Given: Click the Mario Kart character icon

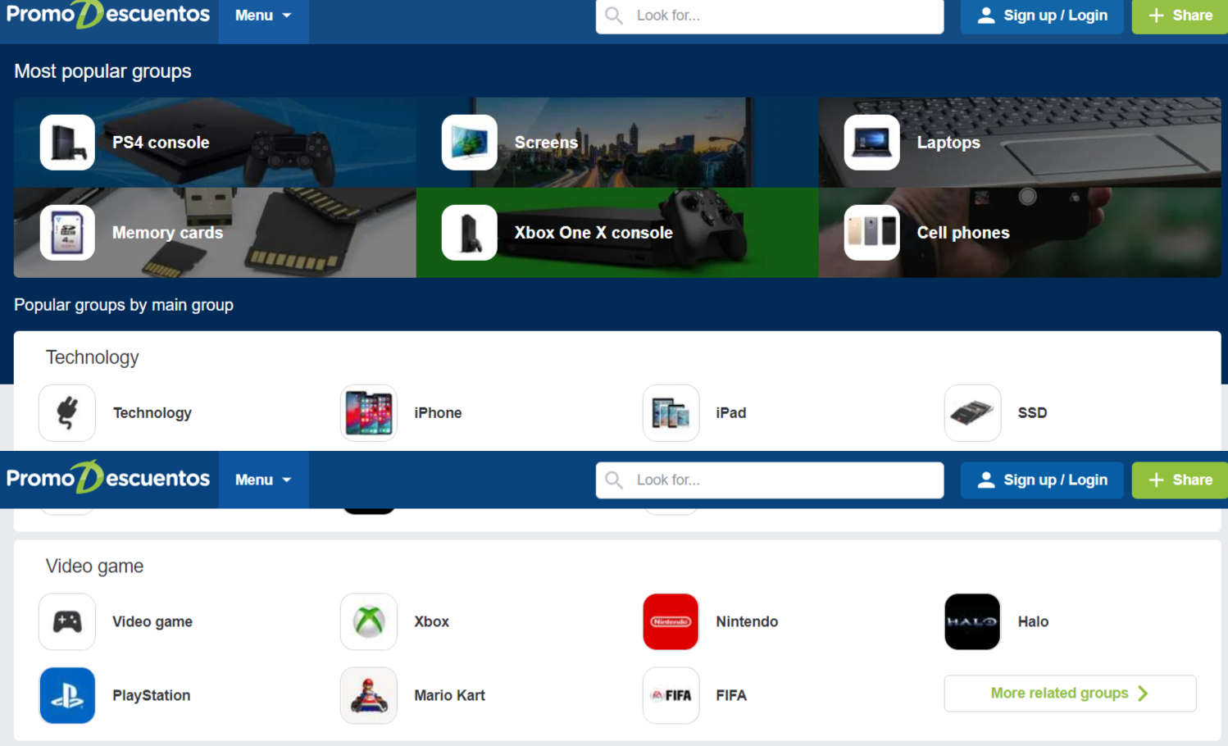Looking at the screenshot, I should click(x=369, y=695).
